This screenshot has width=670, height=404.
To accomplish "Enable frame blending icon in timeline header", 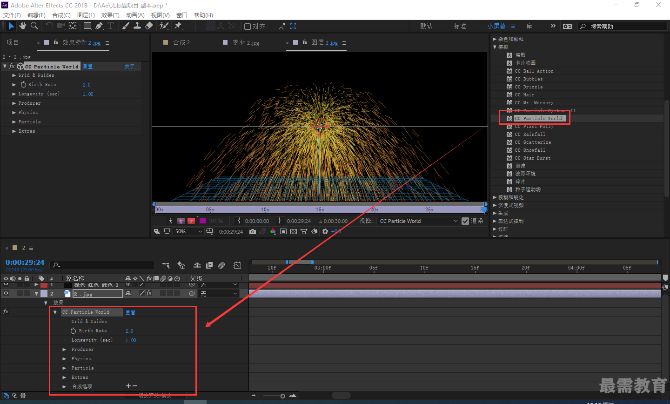I will click(209, 265).
